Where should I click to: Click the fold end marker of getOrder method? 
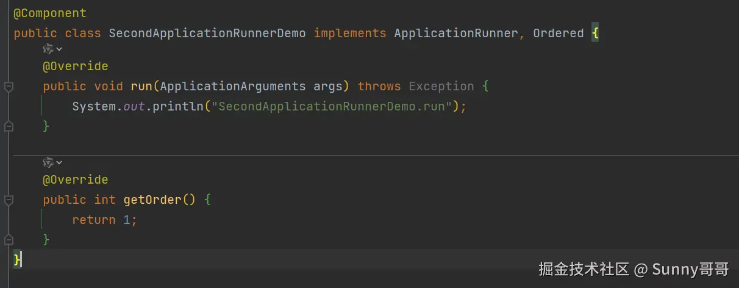(x=9, y=240)
